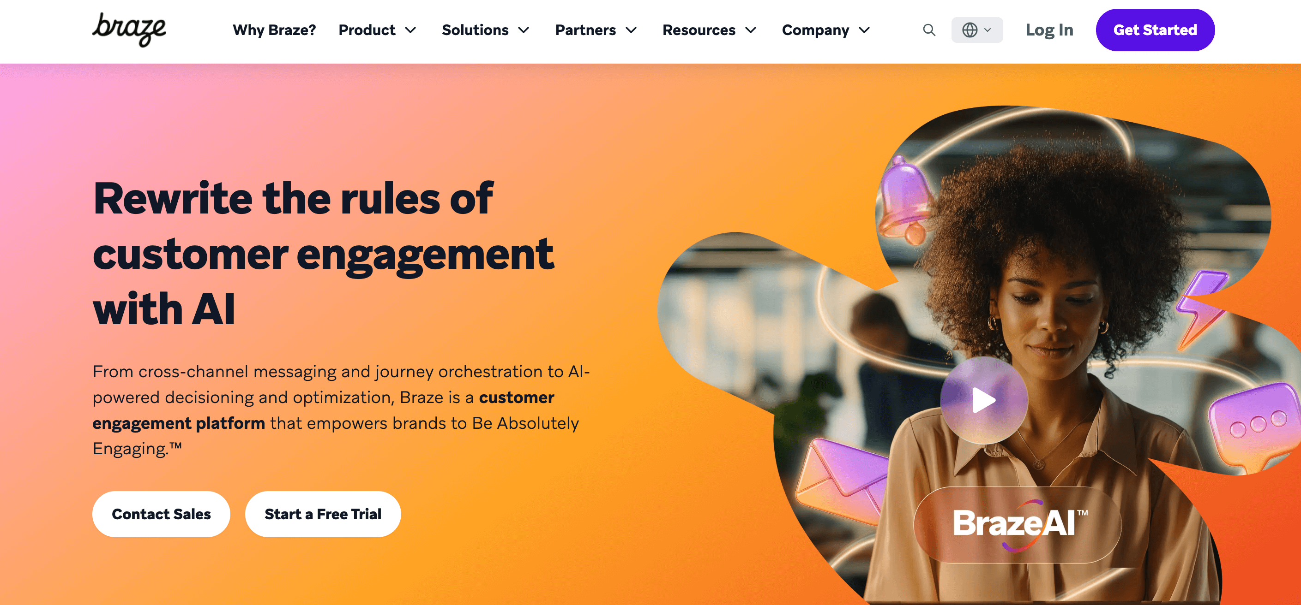
Task: Expand the Solutions menu chevron
Action: [x=524, y=30]
